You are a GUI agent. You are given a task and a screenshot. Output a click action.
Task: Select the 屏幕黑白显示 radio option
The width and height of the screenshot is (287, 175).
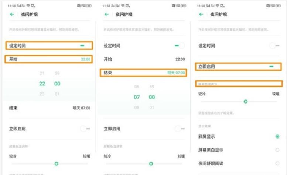point(277,150)
